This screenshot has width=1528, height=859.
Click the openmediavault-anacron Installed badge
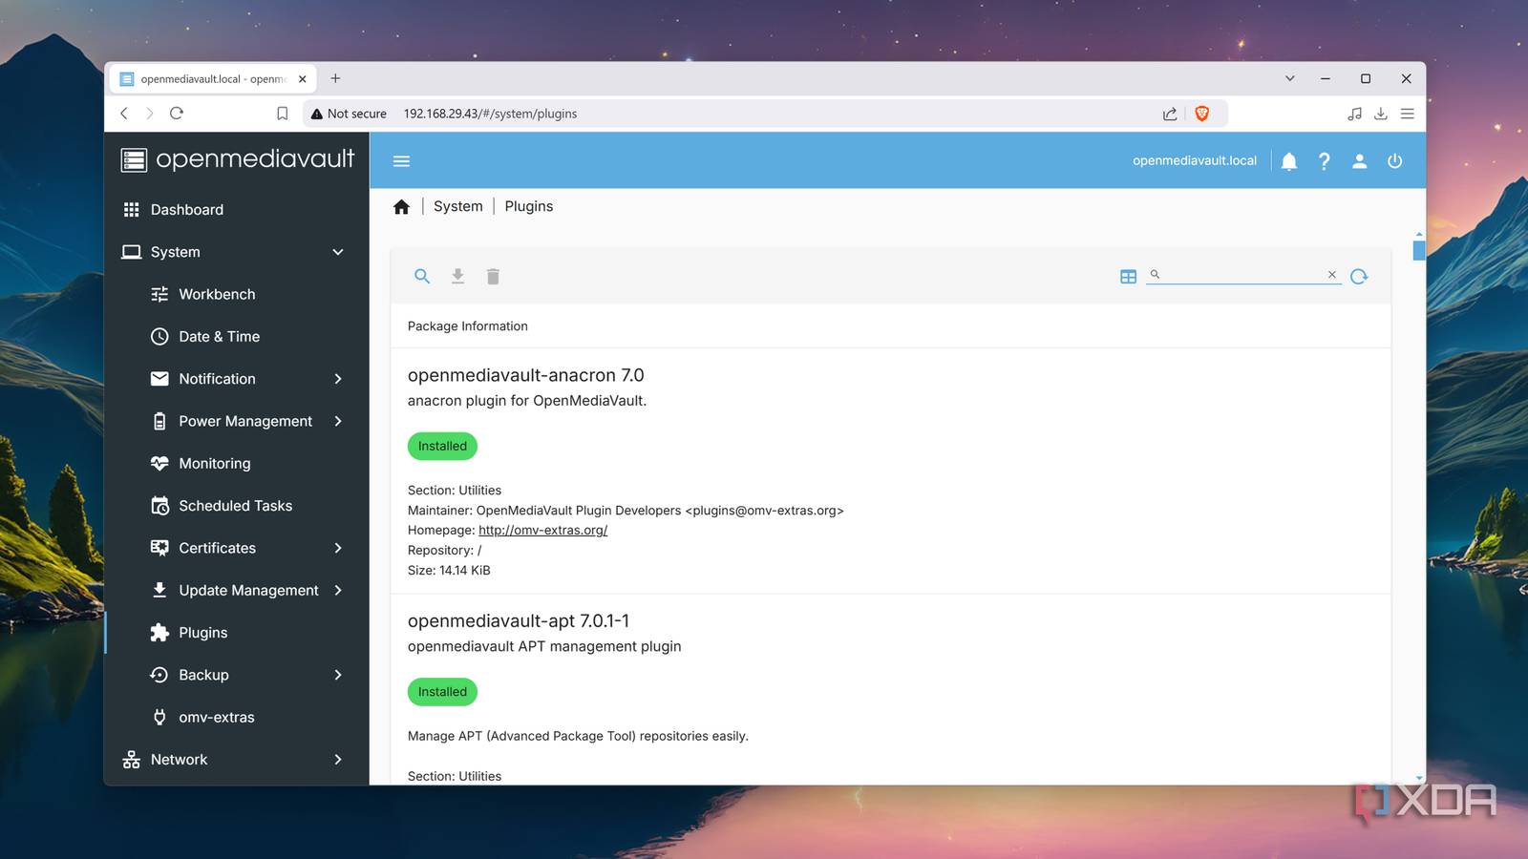point(442,447)
